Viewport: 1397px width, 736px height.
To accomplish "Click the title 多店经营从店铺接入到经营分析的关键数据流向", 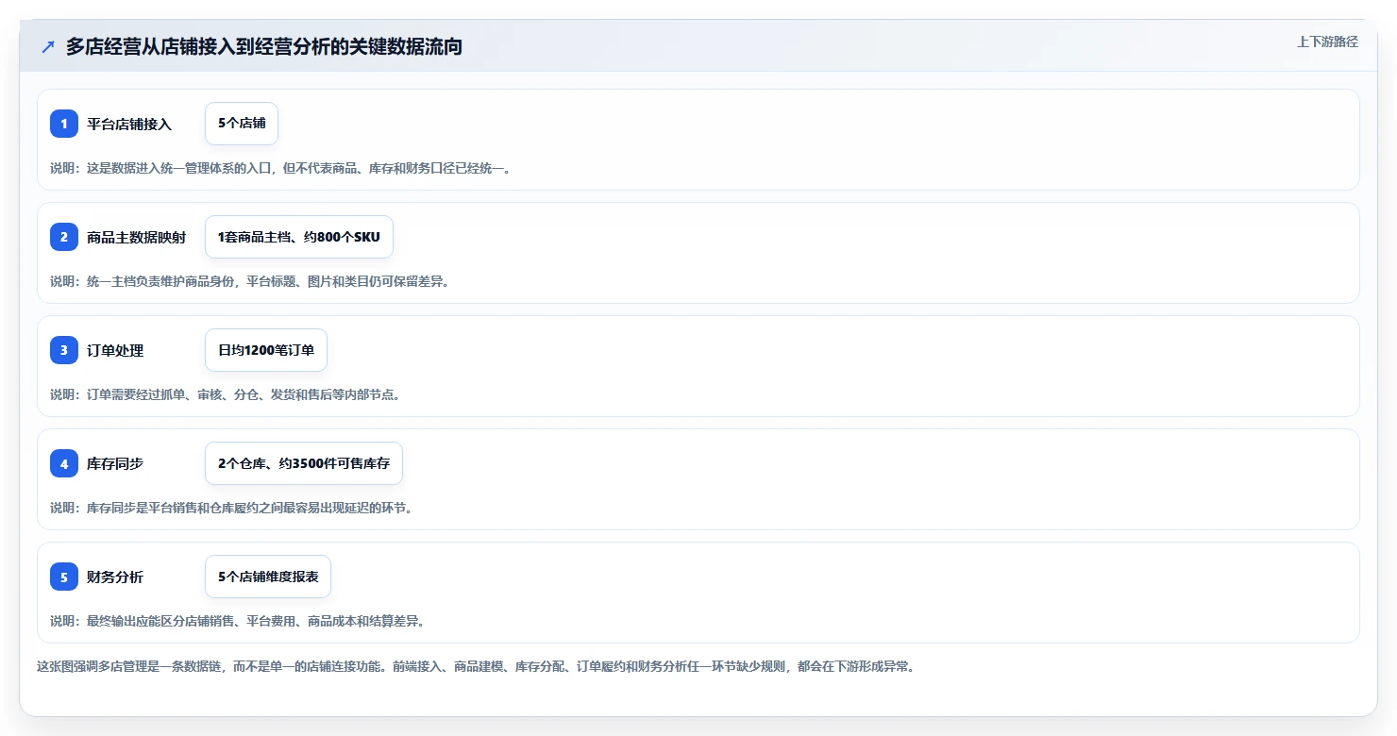I will (264, 46).
